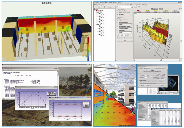
Task: Click the Neu button
Action: click(99, 7)
